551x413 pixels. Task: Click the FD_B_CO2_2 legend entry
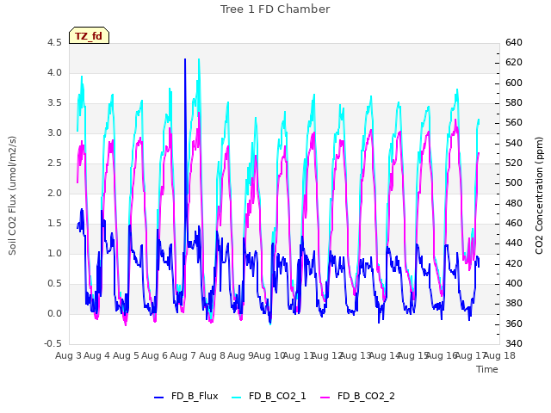(x=358, y=396)
